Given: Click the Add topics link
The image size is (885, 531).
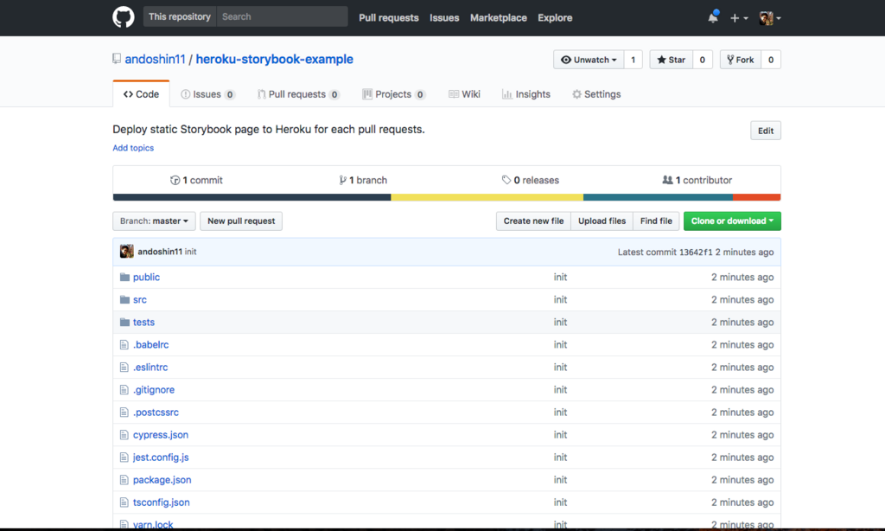Looking at the screenshot, I should tap(133, 148).
